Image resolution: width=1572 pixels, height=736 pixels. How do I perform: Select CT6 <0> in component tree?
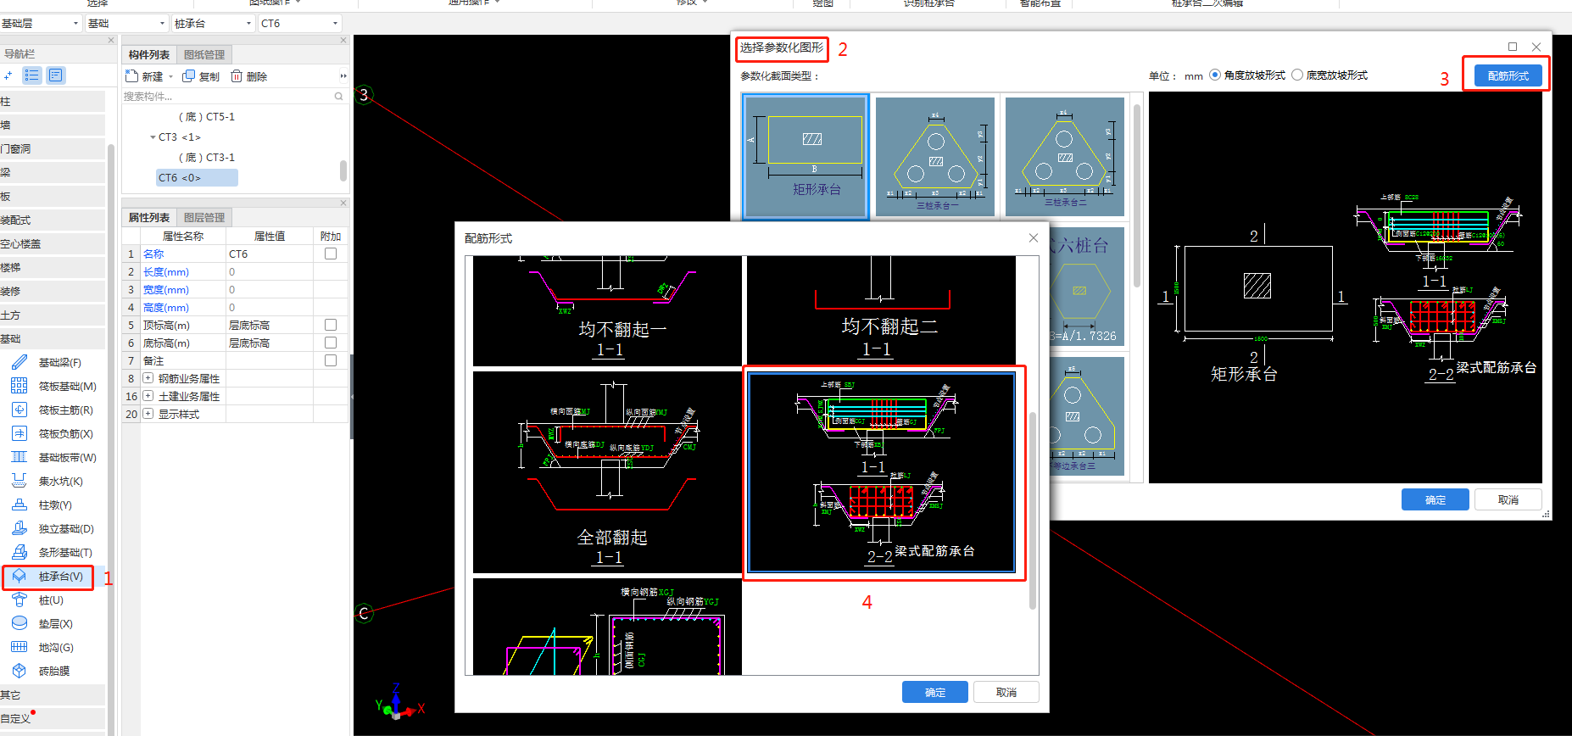197,178
